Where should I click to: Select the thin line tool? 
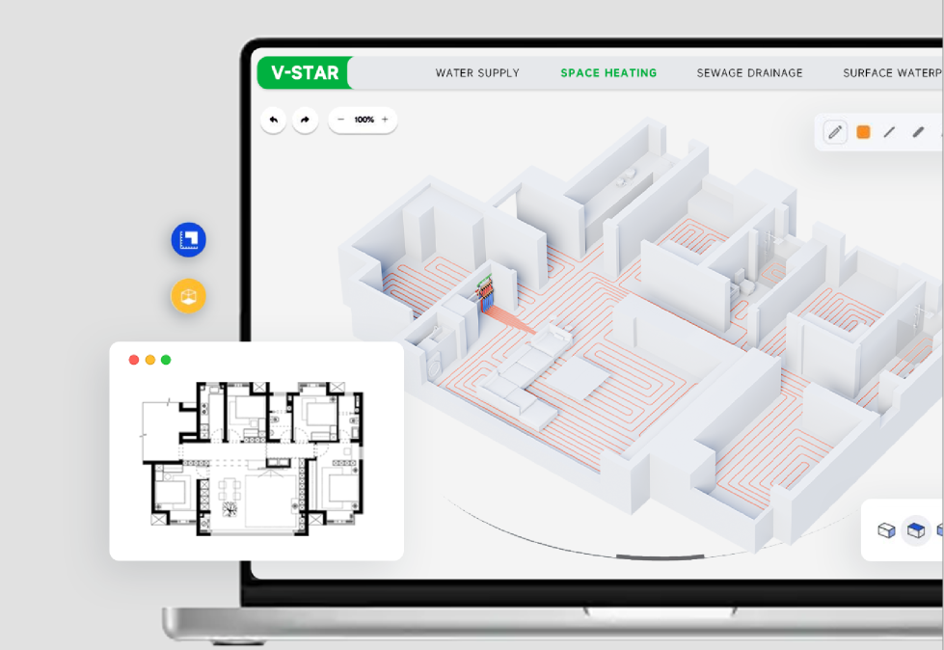[x=889, y=132]
